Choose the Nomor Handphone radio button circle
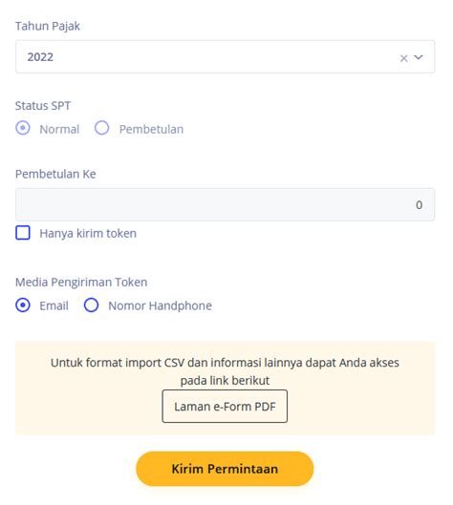Viewport: 453px width, 505px height. [91, 305]
